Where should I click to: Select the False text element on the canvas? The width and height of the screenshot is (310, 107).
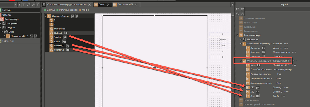click(x=223, y=46)
